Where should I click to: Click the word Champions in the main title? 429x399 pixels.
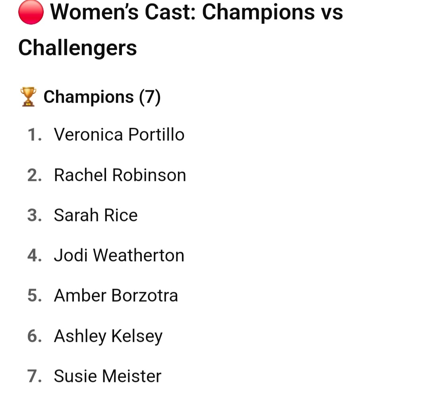(x=258, y=13)
